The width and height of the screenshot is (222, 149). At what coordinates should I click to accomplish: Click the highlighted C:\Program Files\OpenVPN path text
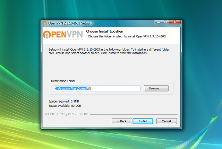pyautogui.click(x=72, y=88)
